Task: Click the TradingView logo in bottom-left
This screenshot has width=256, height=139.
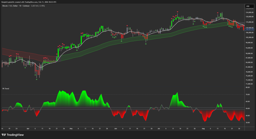Action: pyautogui.click(x=13, y=134)
